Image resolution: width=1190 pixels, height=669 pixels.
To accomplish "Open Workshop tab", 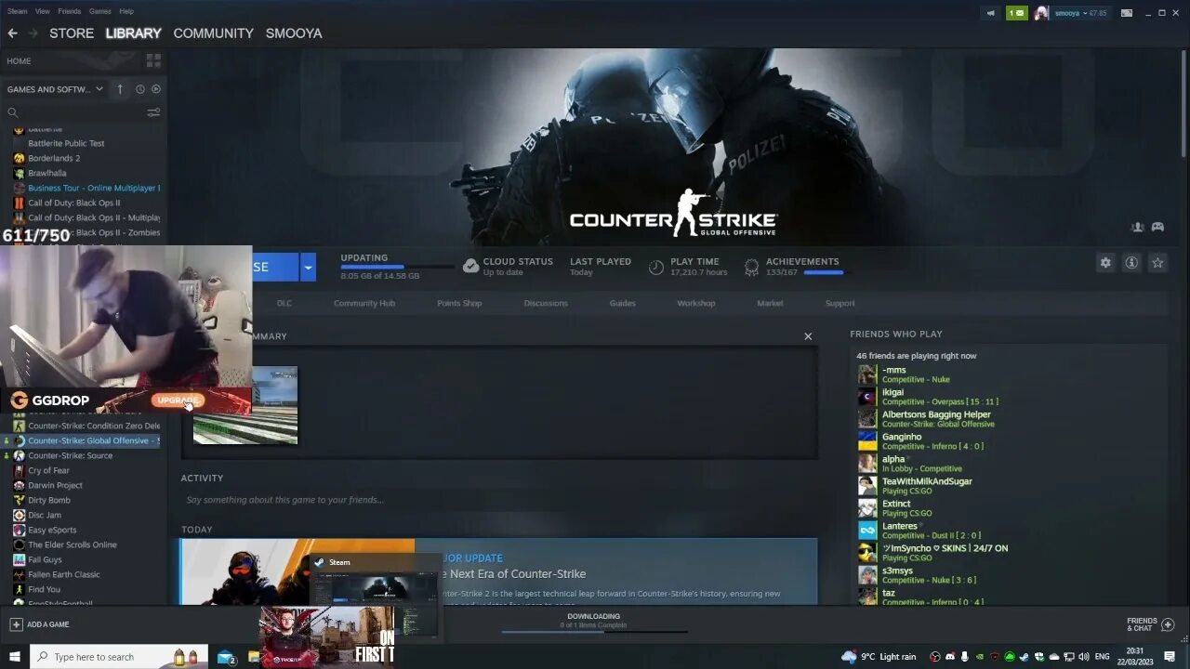I will 696,303.
